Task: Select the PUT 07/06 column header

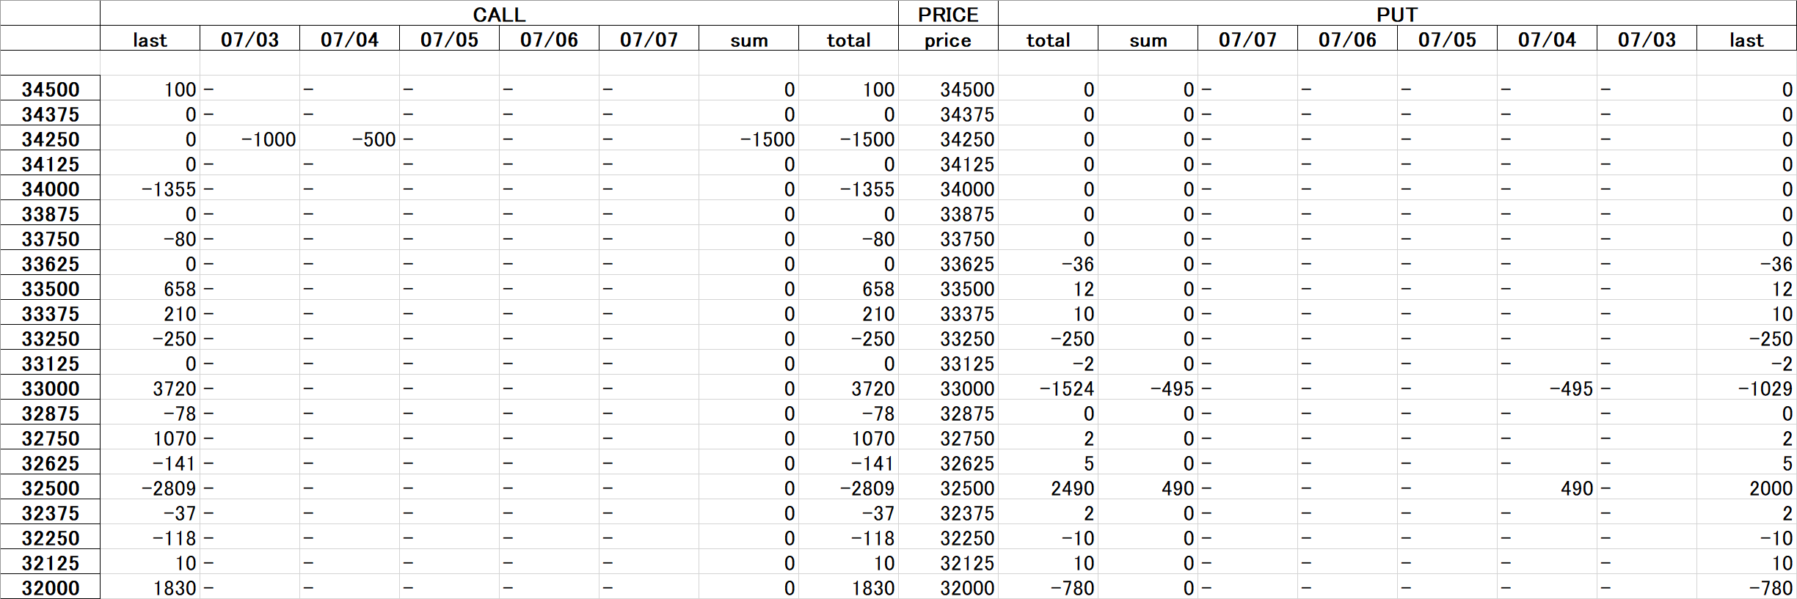Action: click(1347, 39)
